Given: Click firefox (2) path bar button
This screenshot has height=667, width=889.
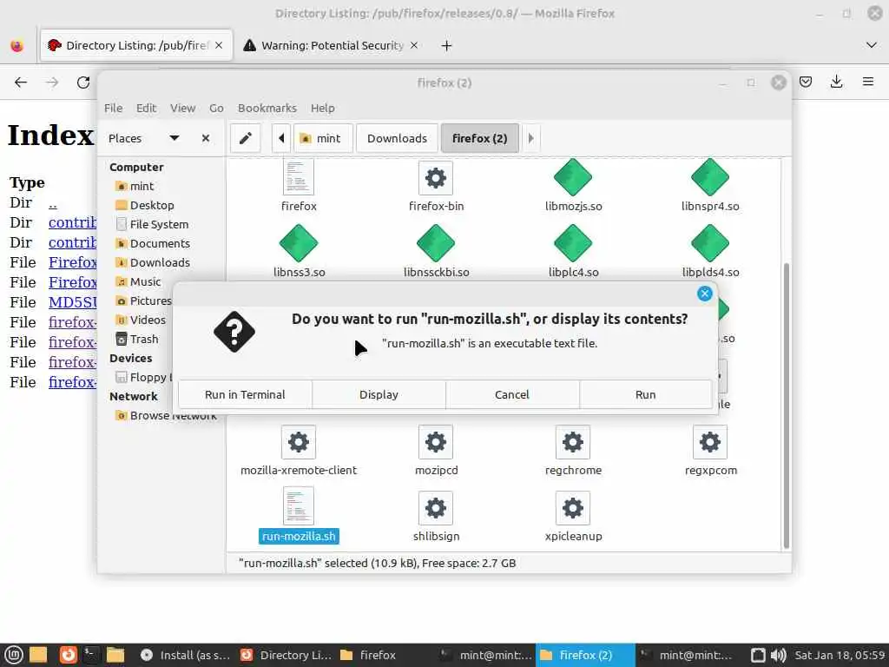Looking at the screenshot, I should point(479,138).
